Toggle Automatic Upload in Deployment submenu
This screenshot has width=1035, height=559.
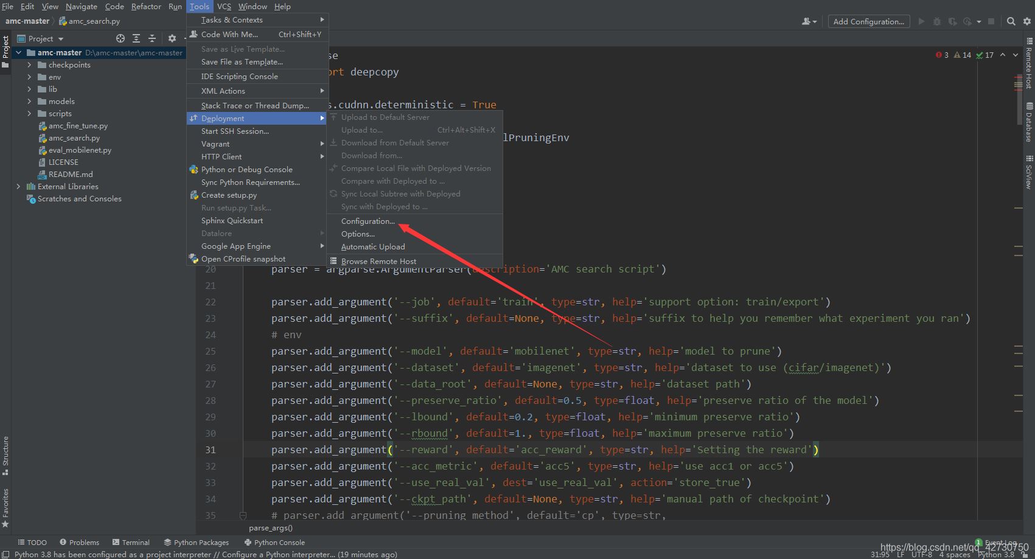pos(372,247)
